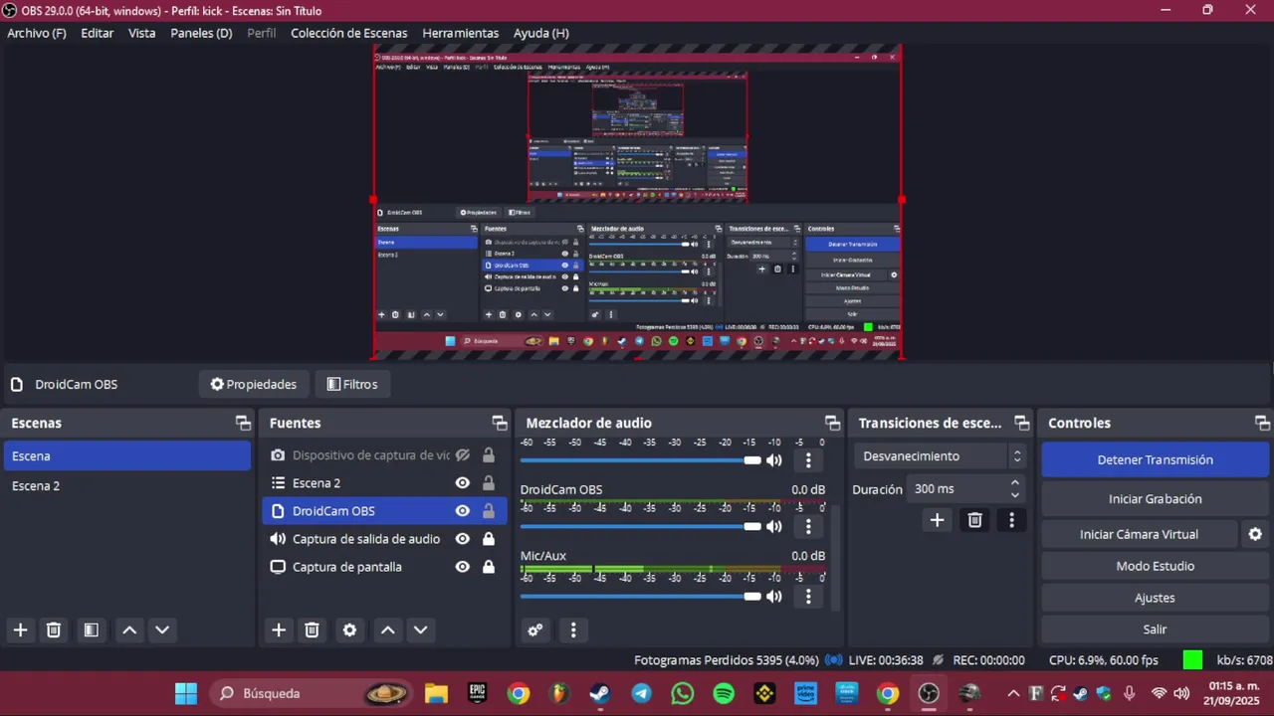Open Vista menu

pos(142,33)
